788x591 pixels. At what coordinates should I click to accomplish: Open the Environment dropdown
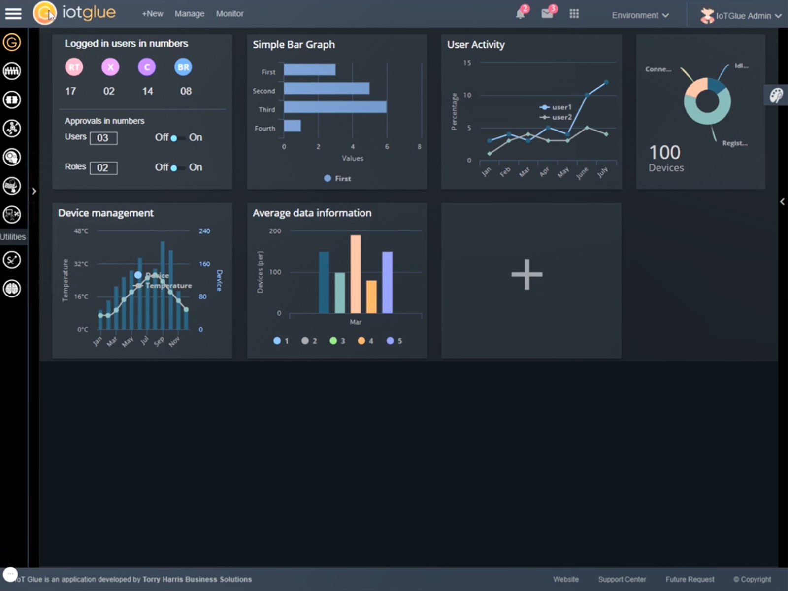640,15
